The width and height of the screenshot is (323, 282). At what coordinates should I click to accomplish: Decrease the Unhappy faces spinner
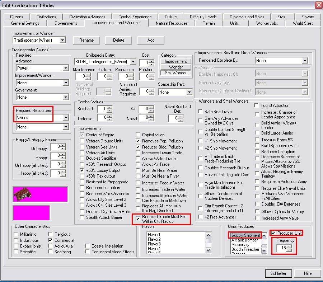(x=63, y=149)
